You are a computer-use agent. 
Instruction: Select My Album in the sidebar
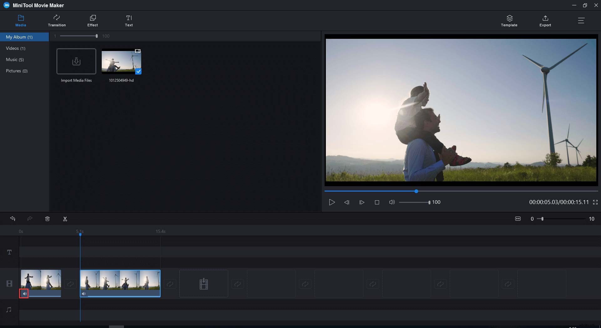19,37
